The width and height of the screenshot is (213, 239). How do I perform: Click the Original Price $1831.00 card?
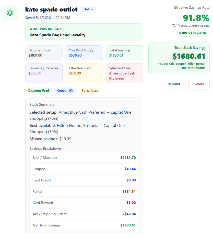tap(44, 53)
